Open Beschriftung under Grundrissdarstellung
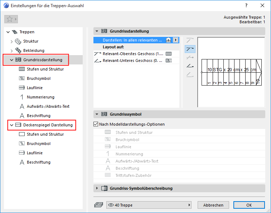 pos(39,116)
